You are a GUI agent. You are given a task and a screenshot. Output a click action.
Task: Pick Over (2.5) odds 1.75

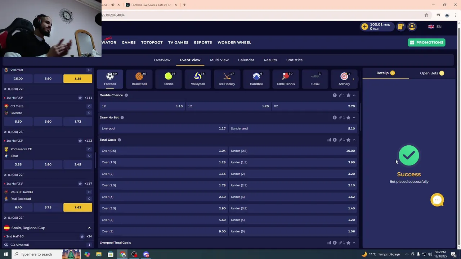tap(164, 185)
